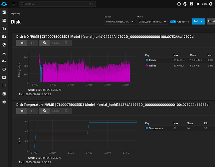Screen dimensions: 215x167
Task: Click the Disk I/O NVME chart title
Action: (105, 37)
